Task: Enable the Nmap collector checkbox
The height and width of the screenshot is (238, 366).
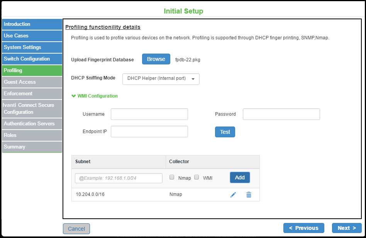Action: [172, 177]
